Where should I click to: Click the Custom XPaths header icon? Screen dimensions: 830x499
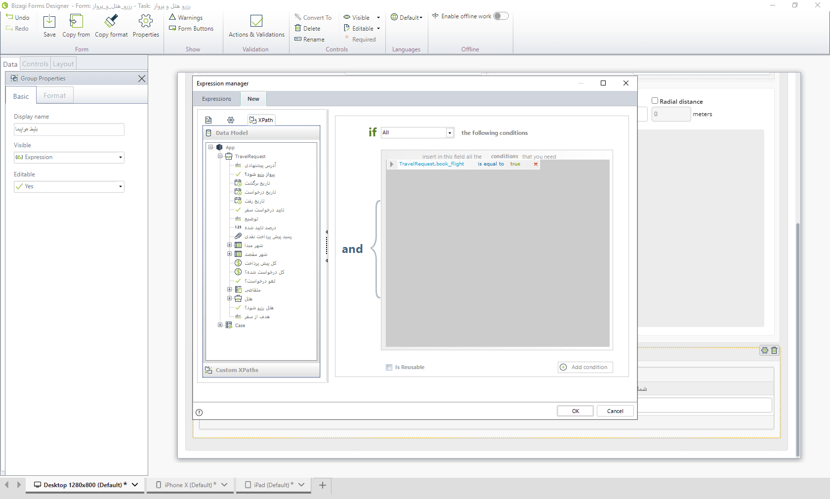208,370
